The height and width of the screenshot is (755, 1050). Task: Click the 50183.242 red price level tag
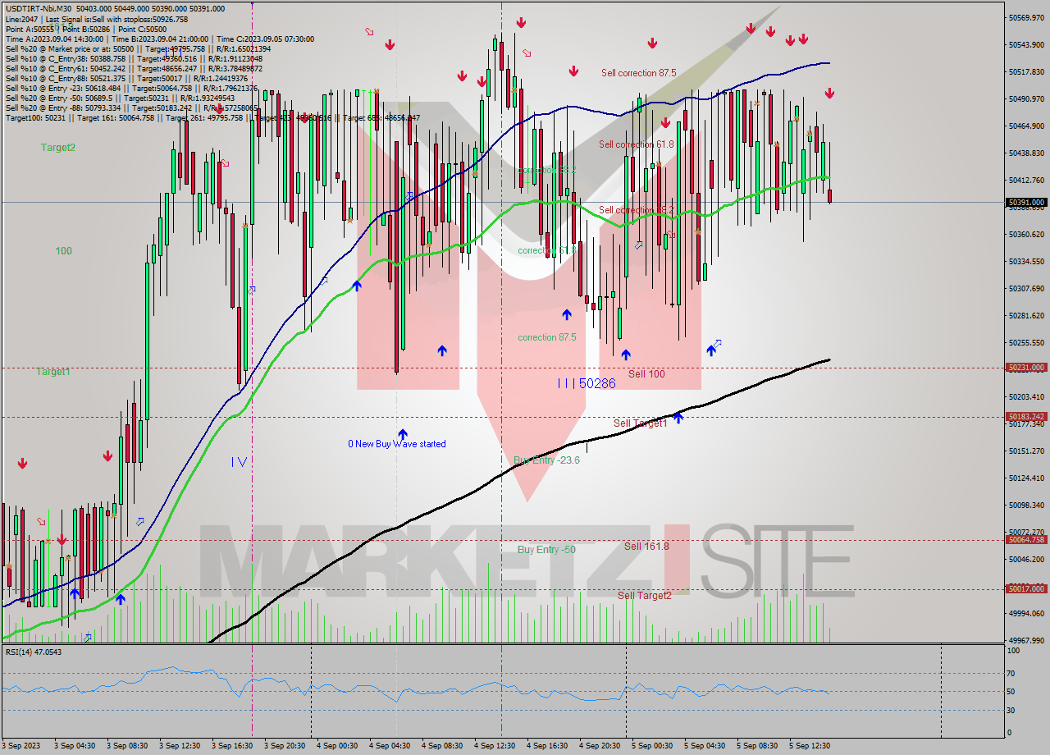1026,417
